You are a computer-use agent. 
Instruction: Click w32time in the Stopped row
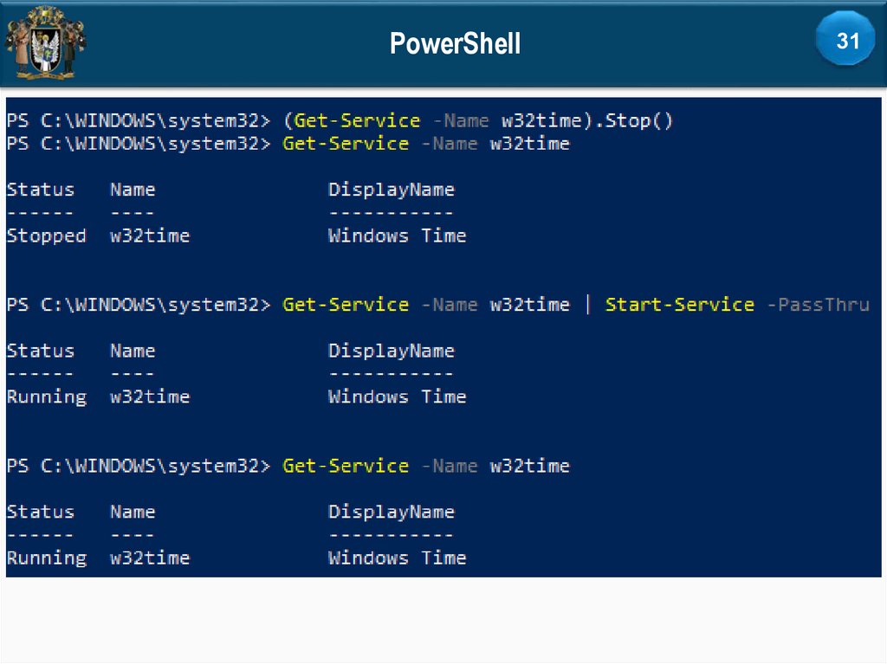(x=150, y=235)
